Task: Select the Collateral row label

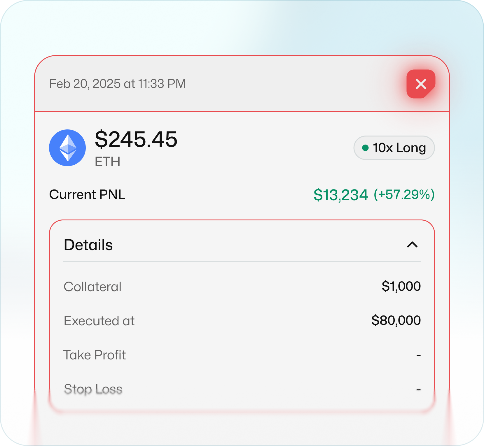Action: point(92,287)
